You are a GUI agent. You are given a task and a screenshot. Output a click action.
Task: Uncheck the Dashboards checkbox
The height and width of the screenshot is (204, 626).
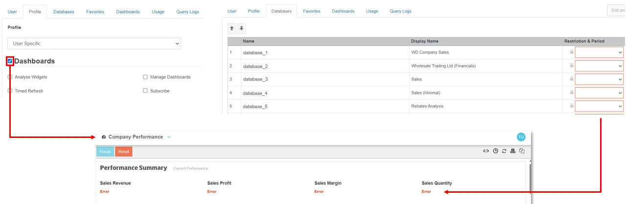coord(10,61)
